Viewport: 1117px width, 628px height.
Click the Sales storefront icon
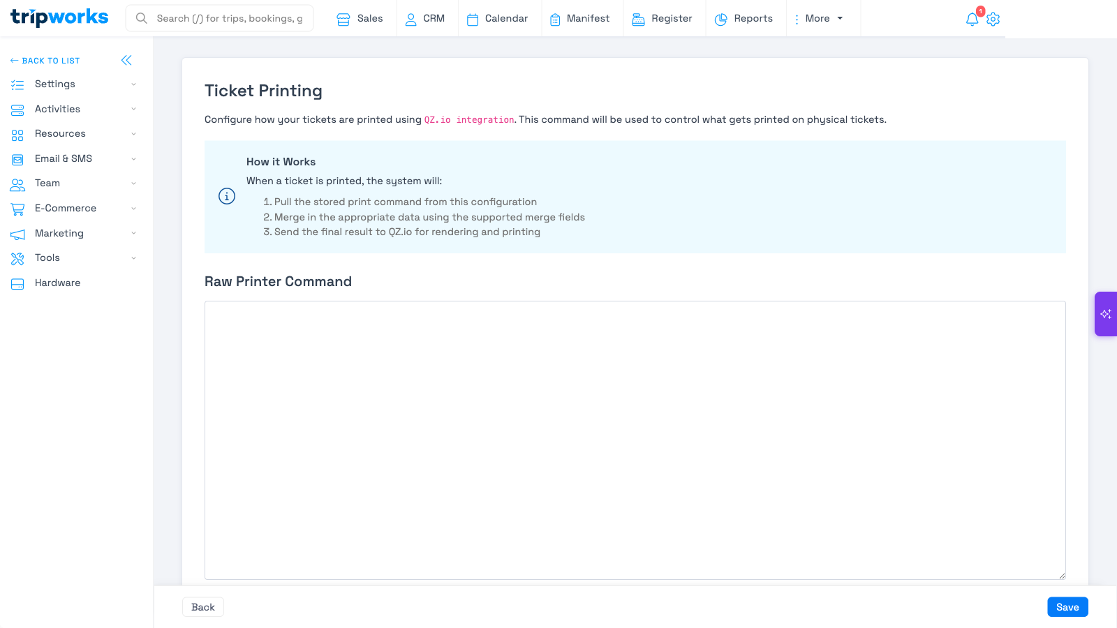(343, 20)
